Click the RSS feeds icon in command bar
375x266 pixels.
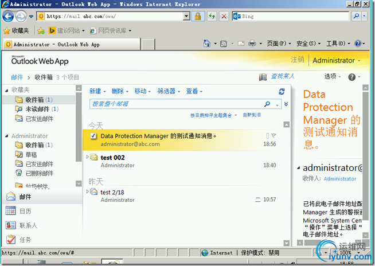[224, 44]
